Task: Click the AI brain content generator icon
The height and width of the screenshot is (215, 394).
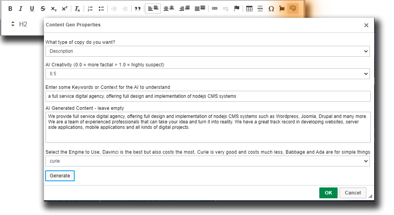Action: coord(293,9)
